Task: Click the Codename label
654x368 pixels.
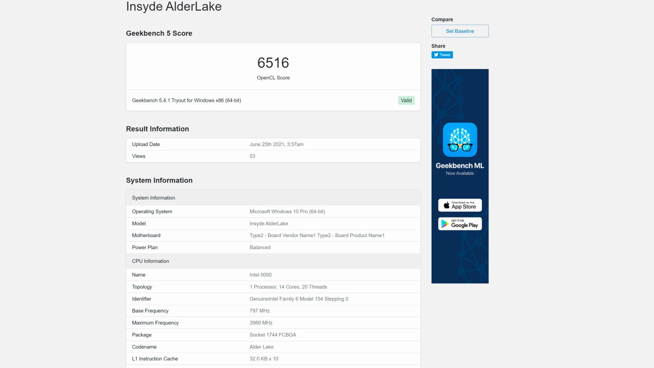Action: [144, 347]
